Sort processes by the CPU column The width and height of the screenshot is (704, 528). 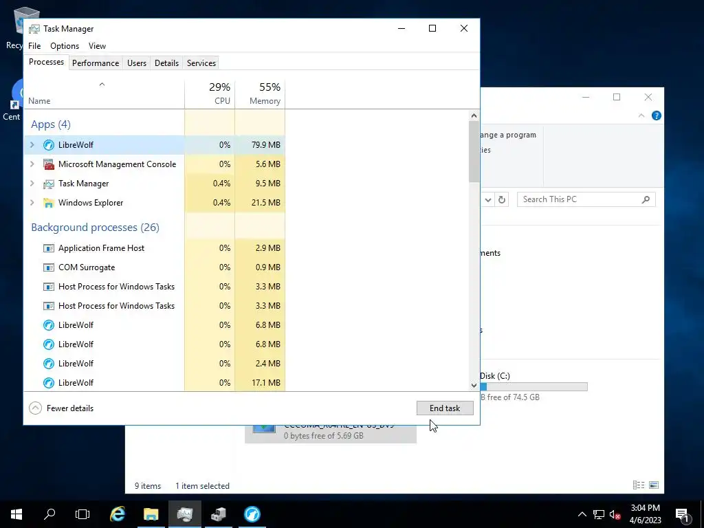point(210,94)
